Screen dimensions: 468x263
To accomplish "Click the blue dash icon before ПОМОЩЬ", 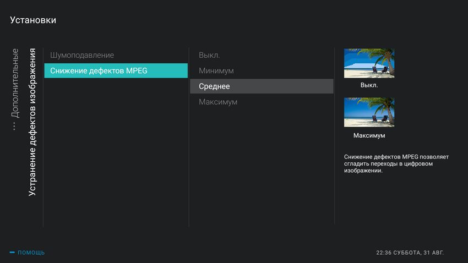I will (12, 253).
